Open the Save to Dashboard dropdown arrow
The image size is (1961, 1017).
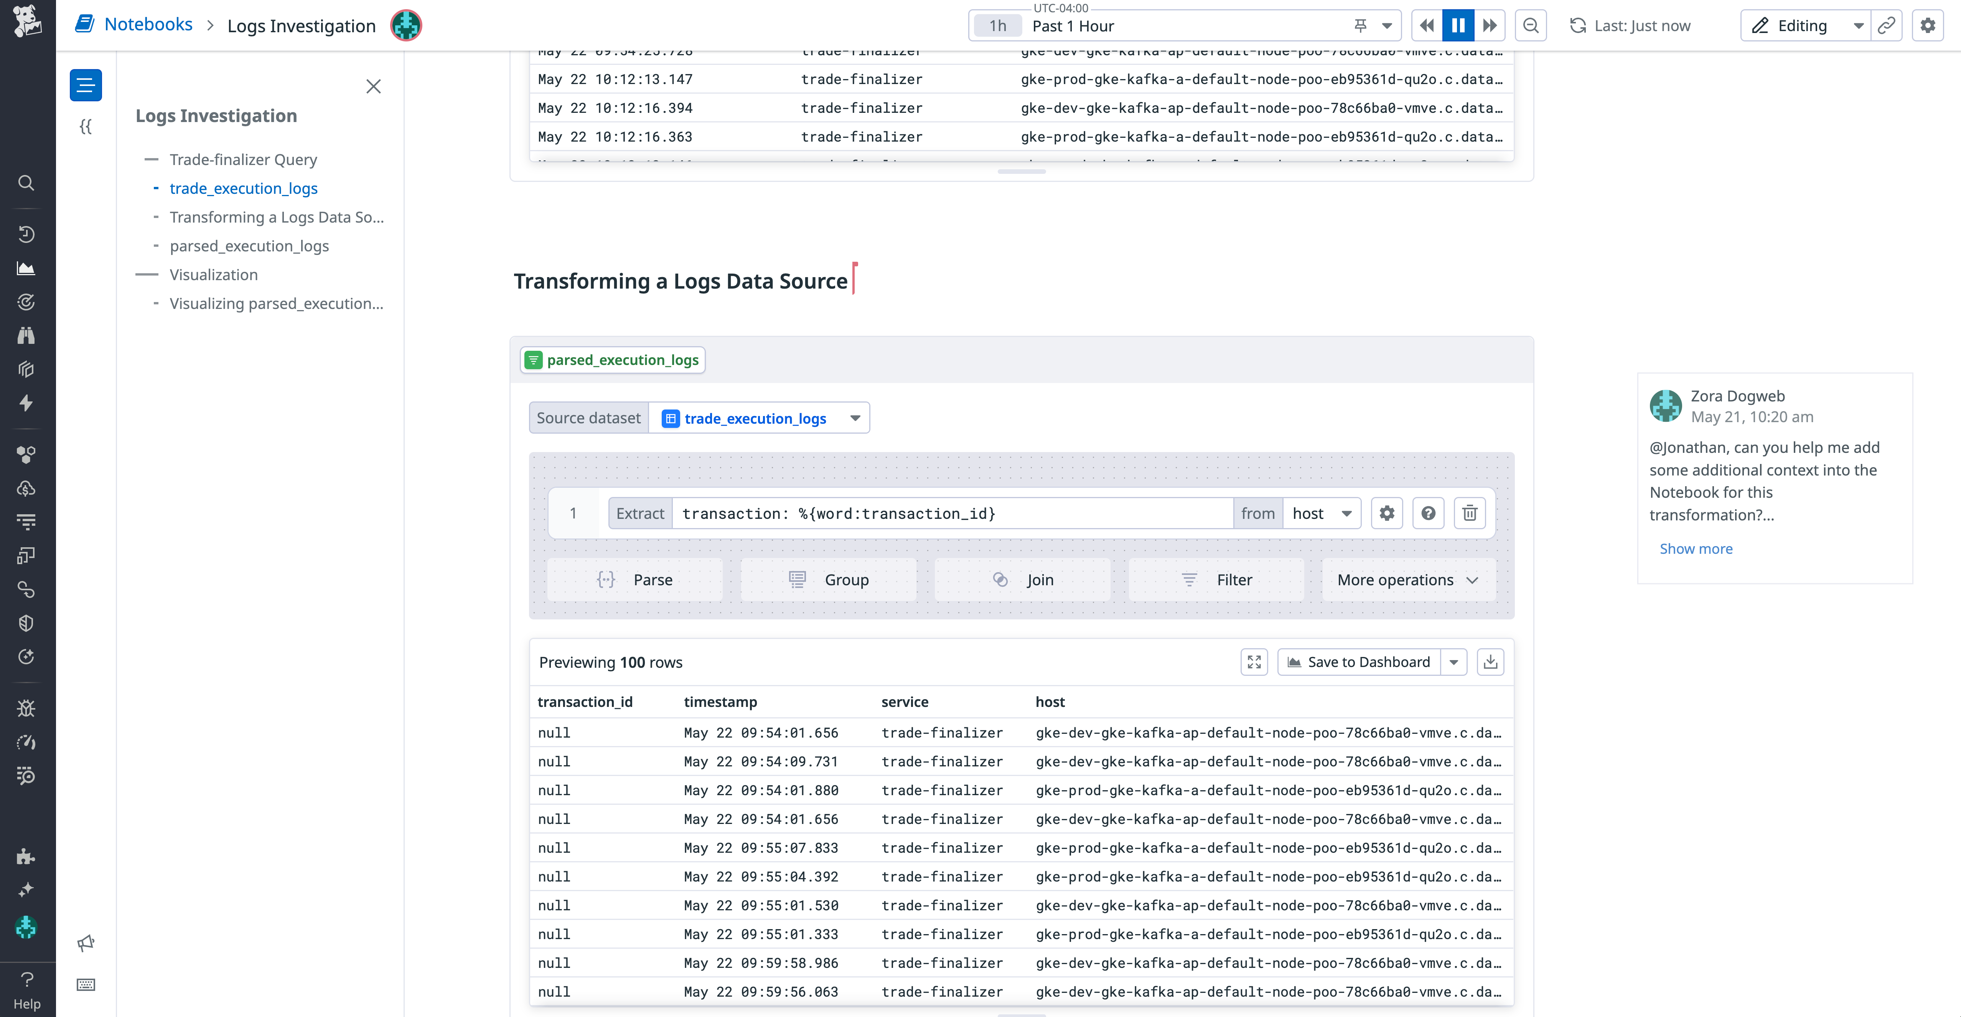(1455, 661)
